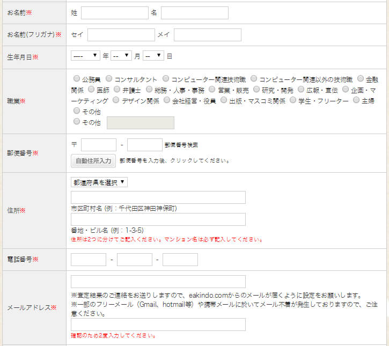Click the 市区町村名 address input
The width and height of the screenshot is (389, 346).
(x=158, y=197)
